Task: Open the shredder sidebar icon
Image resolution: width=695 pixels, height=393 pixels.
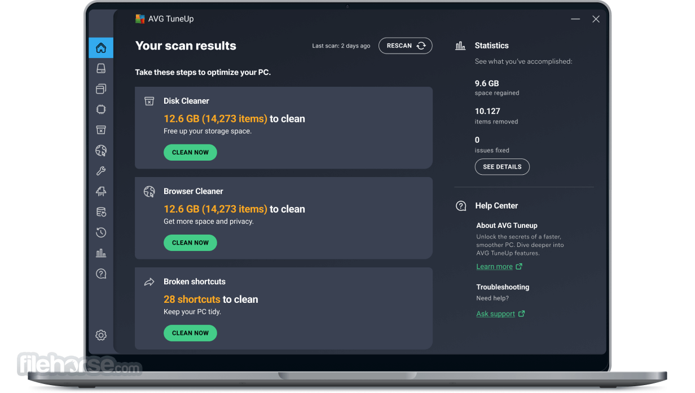Action: click(x=101, y=192)
